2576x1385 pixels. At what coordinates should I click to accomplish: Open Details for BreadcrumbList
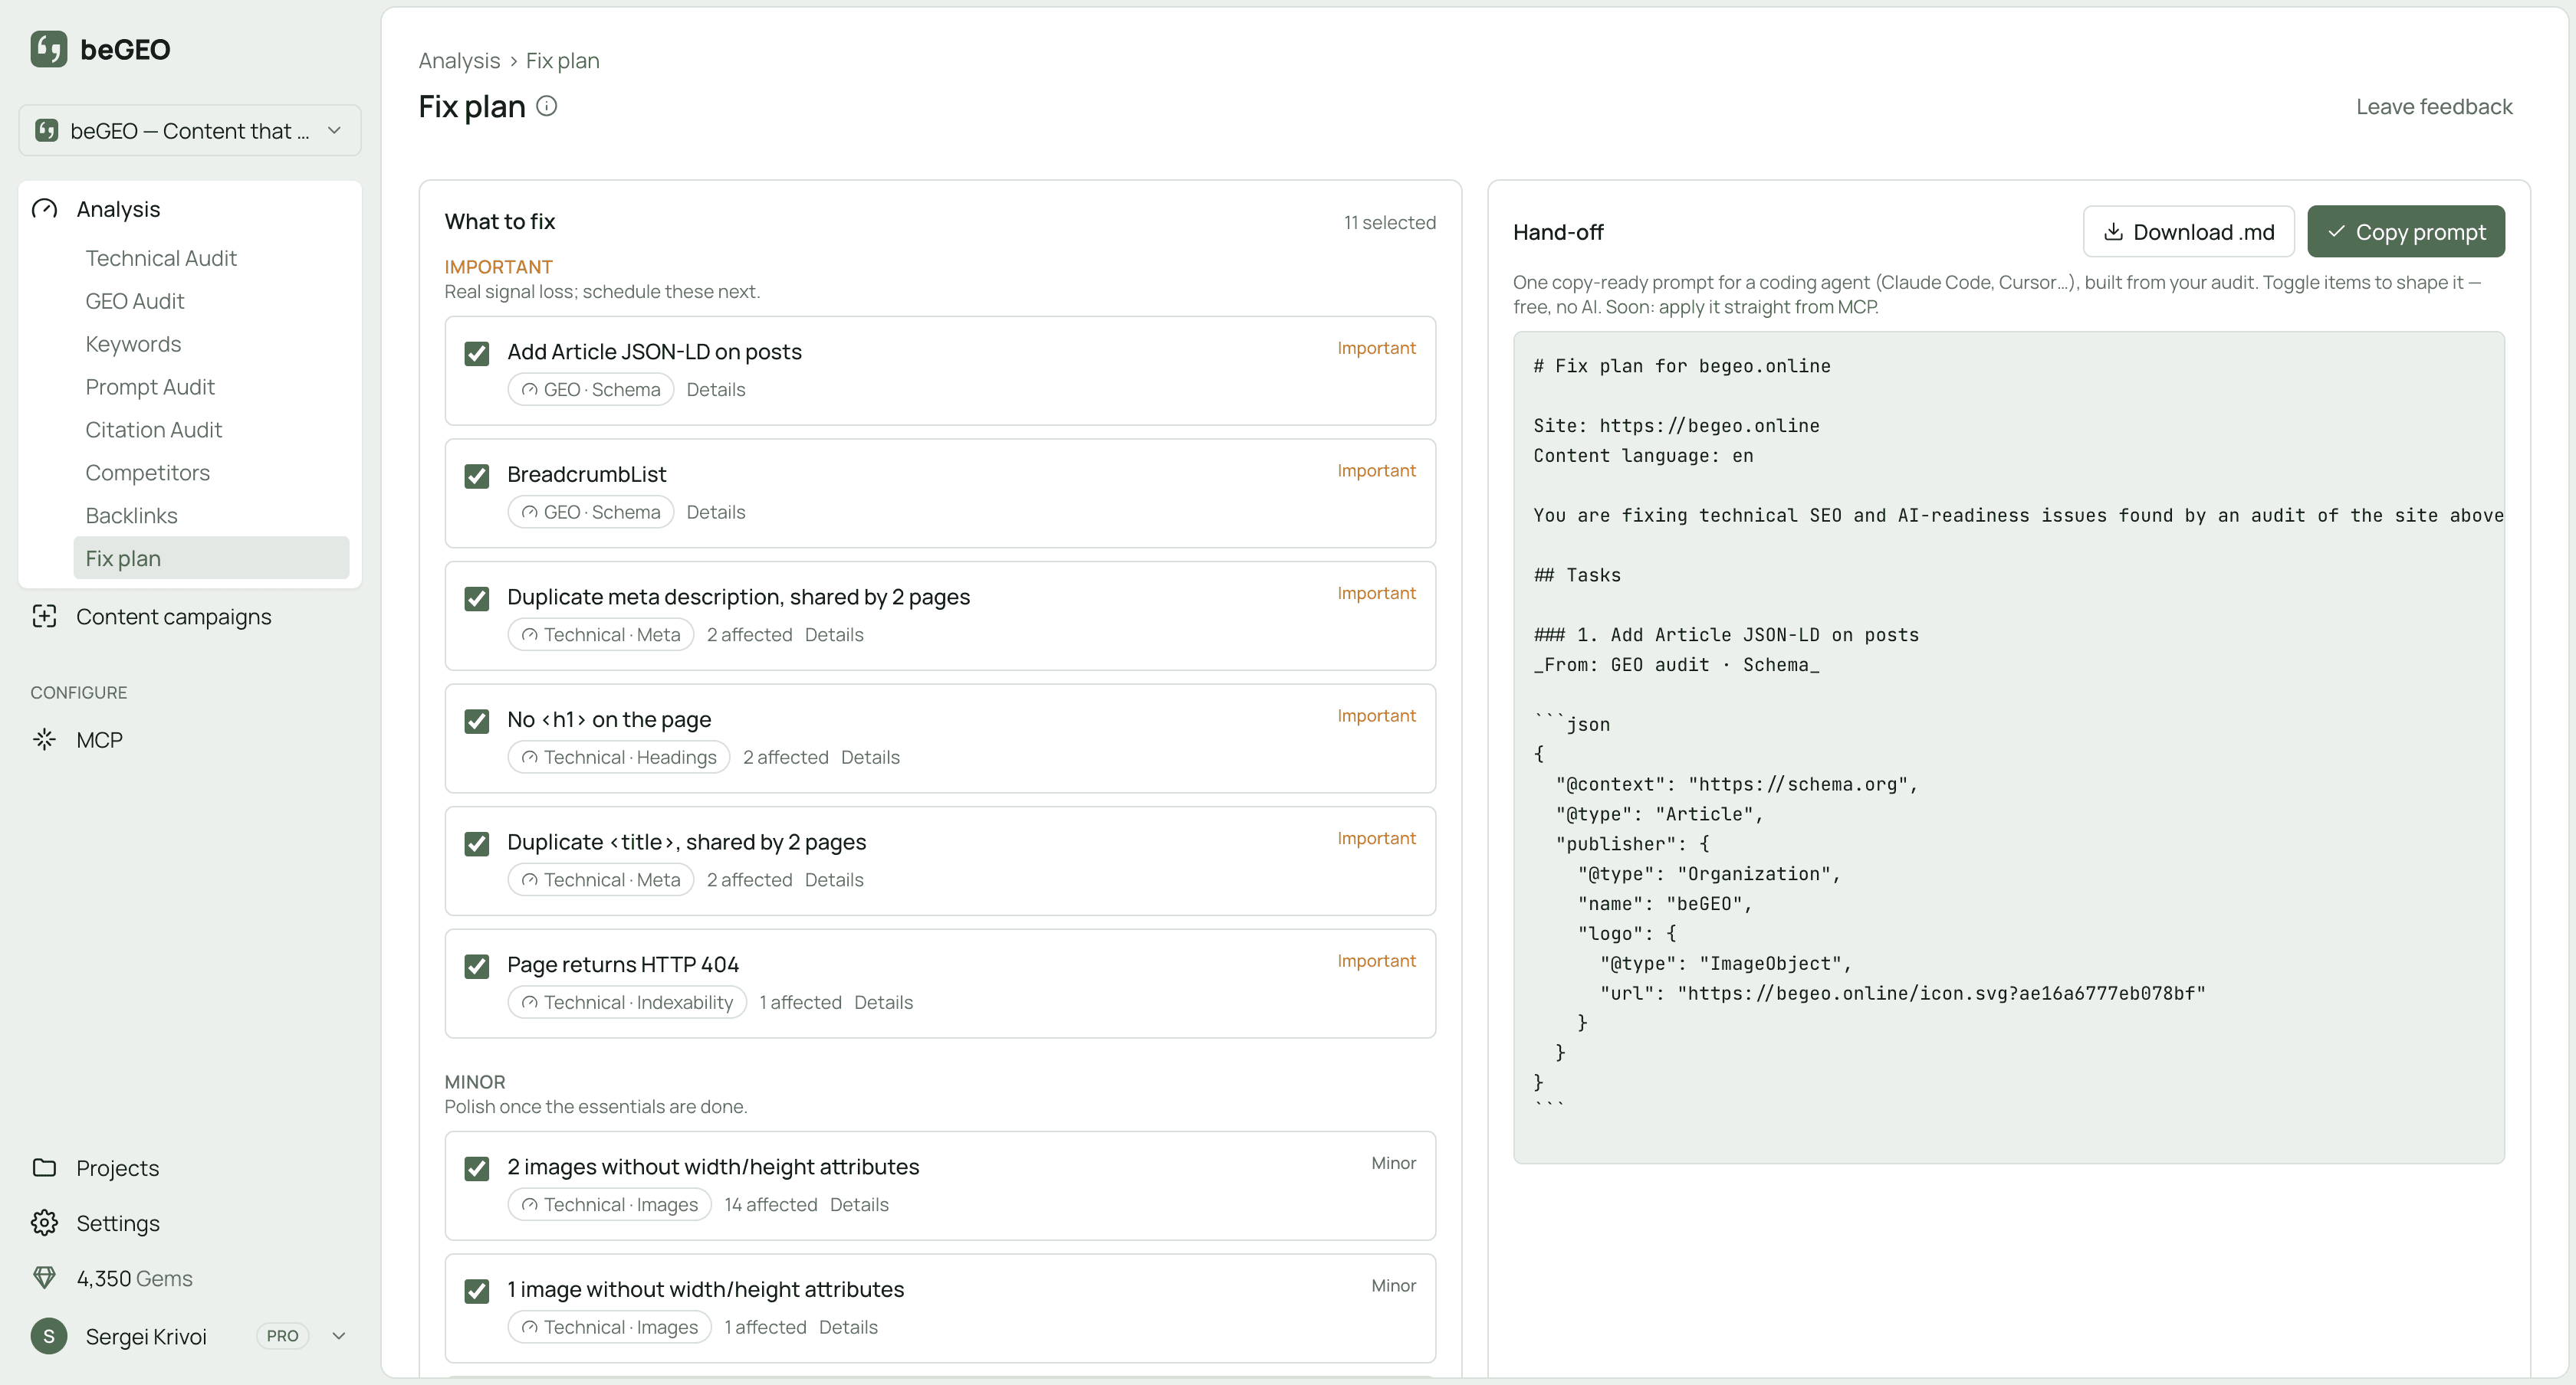[x=715, y=512]
